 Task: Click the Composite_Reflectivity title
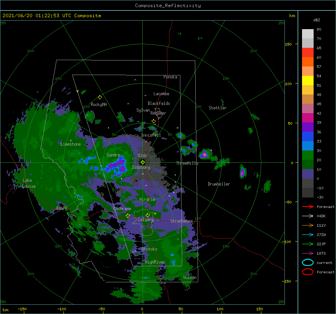168,6
